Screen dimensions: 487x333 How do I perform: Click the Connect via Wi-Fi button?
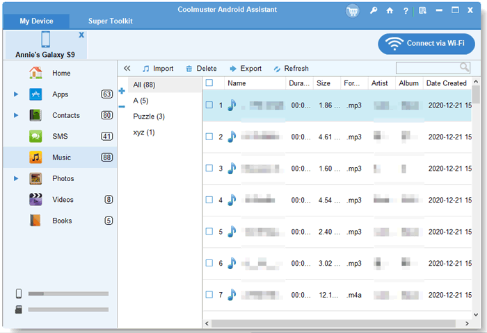tap(426, 44)
